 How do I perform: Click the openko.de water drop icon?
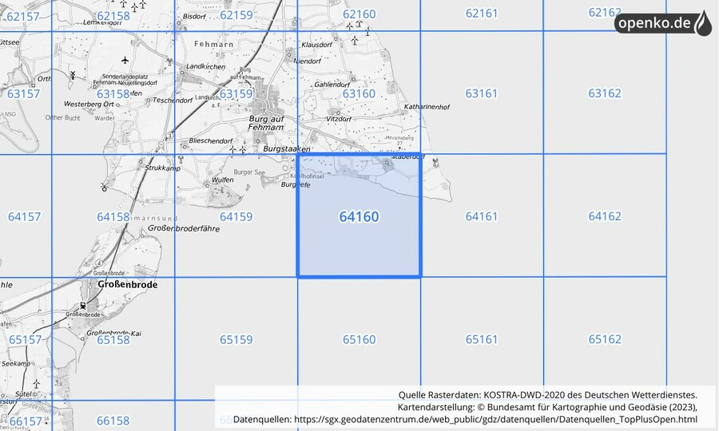pyautogui.click(x=701, y=23)
